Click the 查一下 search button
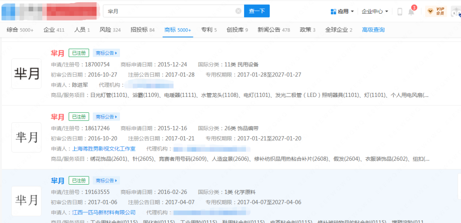The width and height of the screenshot is (461, 223). tap(257, 11)
